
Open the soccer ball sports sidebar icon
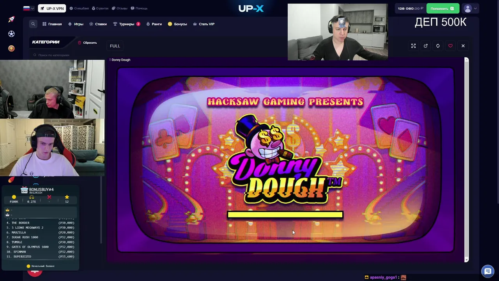[11, 34]
